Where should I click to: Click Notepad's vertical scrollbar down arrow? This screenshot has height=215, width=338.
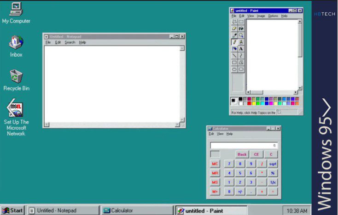coord(182,119)
